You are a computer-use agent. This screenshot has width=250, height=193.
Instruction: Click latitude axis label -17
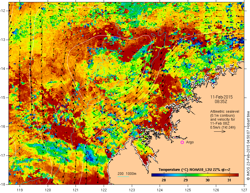point(3,156)
